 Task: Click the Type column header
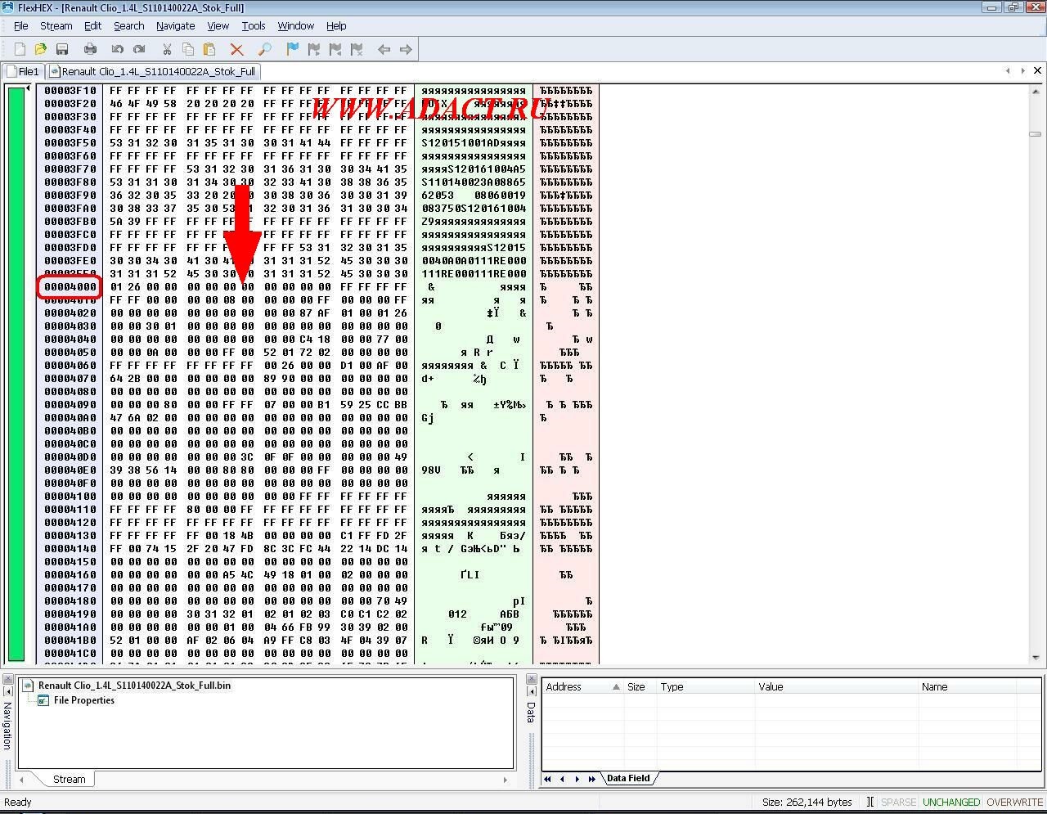(705, 687)
